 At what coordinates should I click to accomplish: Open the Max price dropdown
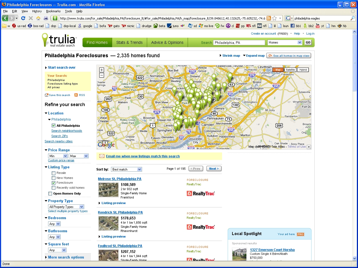(79, 156)
